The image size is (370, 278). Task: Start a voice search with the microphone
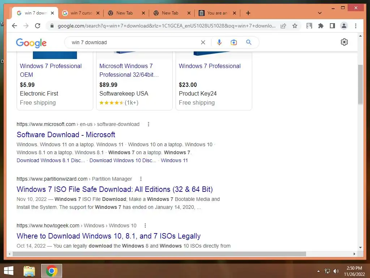[219, 42]
